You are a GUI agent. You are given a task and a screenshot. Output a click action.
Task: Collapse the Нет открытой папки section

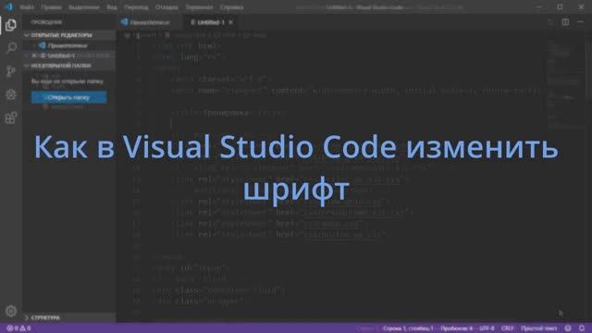pos(68,66)
